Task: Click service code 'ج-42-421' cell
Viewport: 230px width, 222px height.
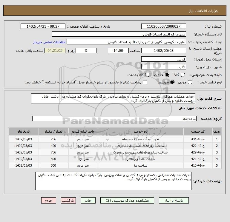Action: click(x=198, y=159)
